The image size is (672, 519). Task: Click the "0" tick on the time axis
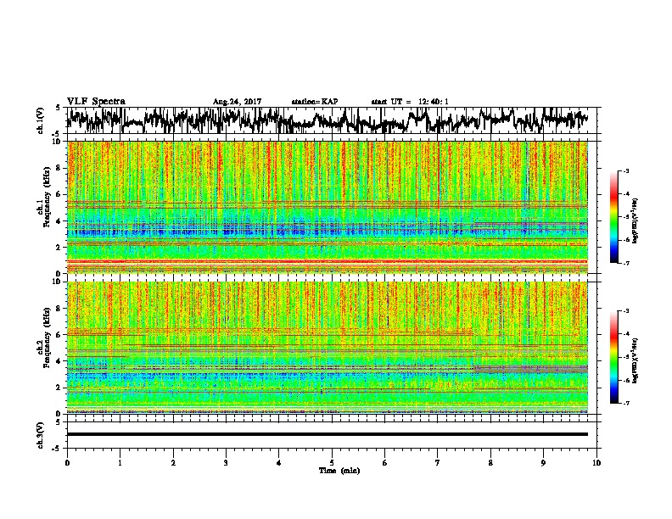pyautogui.click(x=67, y=463)
